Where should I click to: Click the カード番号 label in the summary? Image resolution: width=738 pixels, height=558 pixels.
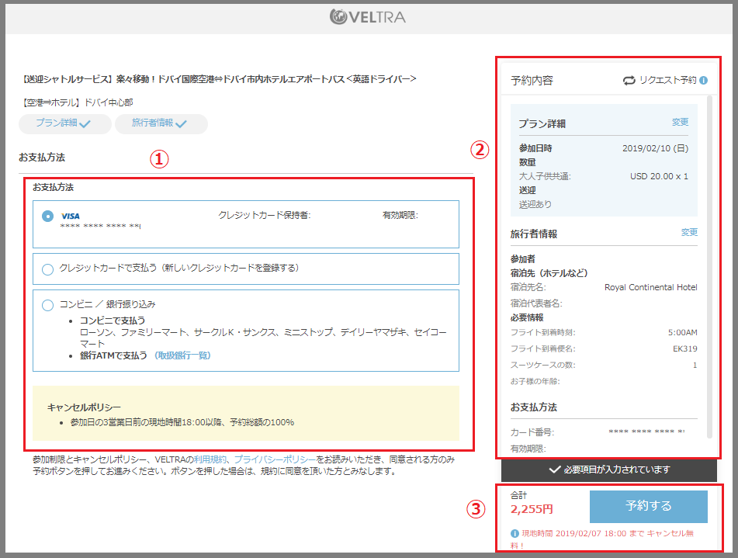(x=532, y=432)
